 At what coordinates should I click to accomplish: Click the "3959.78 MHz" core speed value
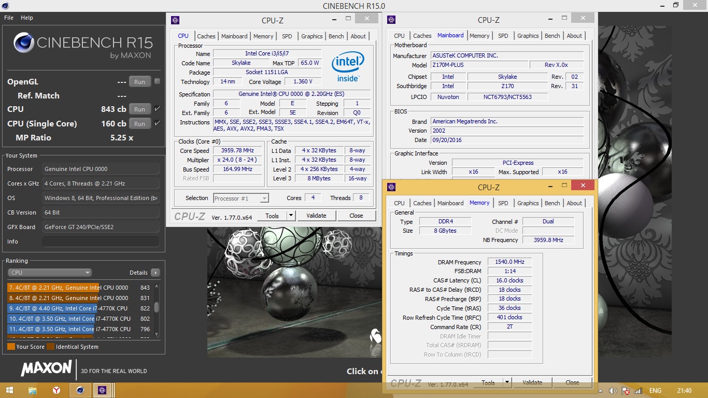237,151
